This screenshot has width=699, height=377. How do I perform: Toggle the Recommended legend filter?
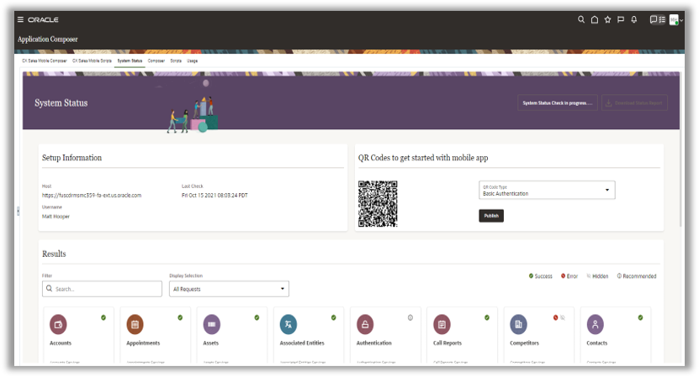tap(637, 276)
